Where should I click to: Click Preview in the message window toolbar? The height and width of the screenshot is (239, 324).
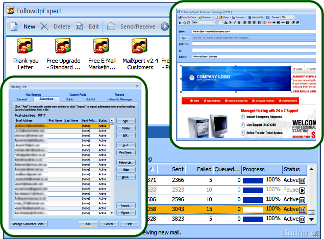pyautogui.click(x=205, y=17)
